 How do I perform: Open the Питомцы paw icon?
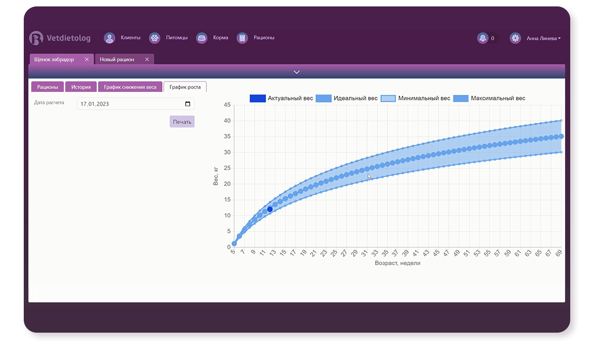coord(155,38)
